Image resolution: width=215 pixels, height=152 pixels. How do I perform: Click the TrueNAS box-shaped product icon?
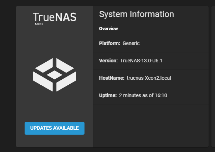tap(55, 75)
